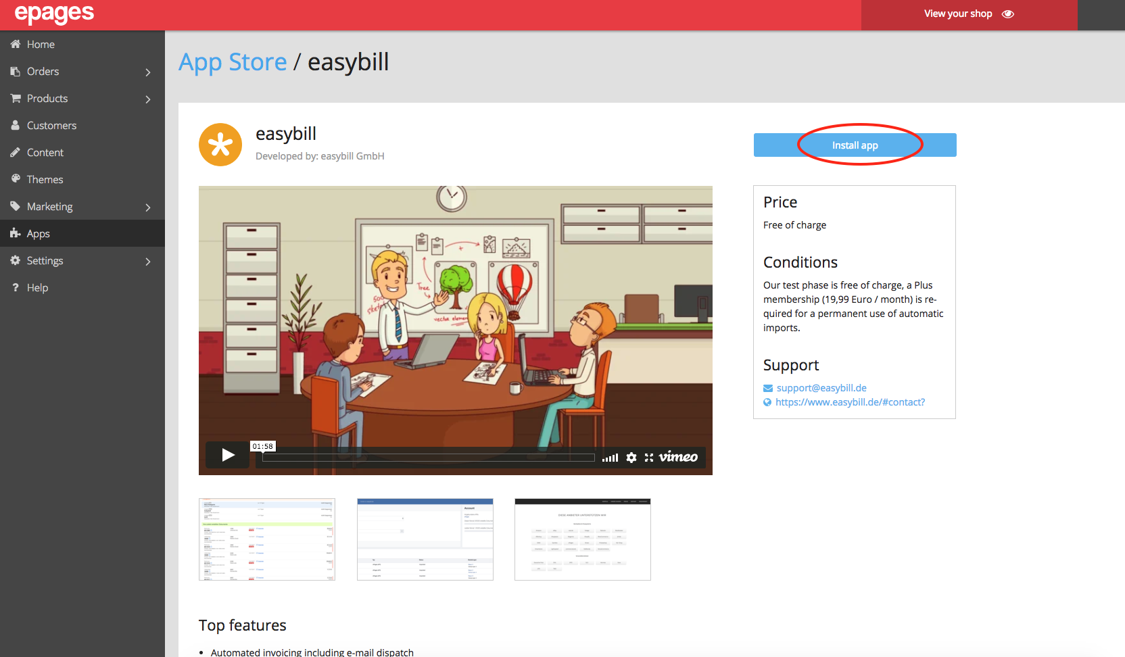Seek on the video progress bar
Viewport: 1125px width, 657px height.
click(429, 458)
